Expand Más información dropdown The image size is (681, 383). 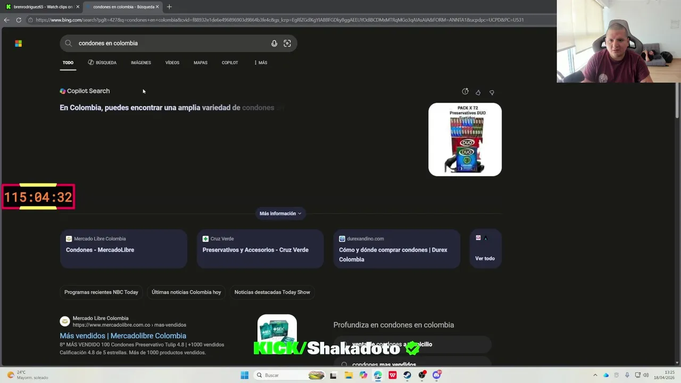click(280, 213)
